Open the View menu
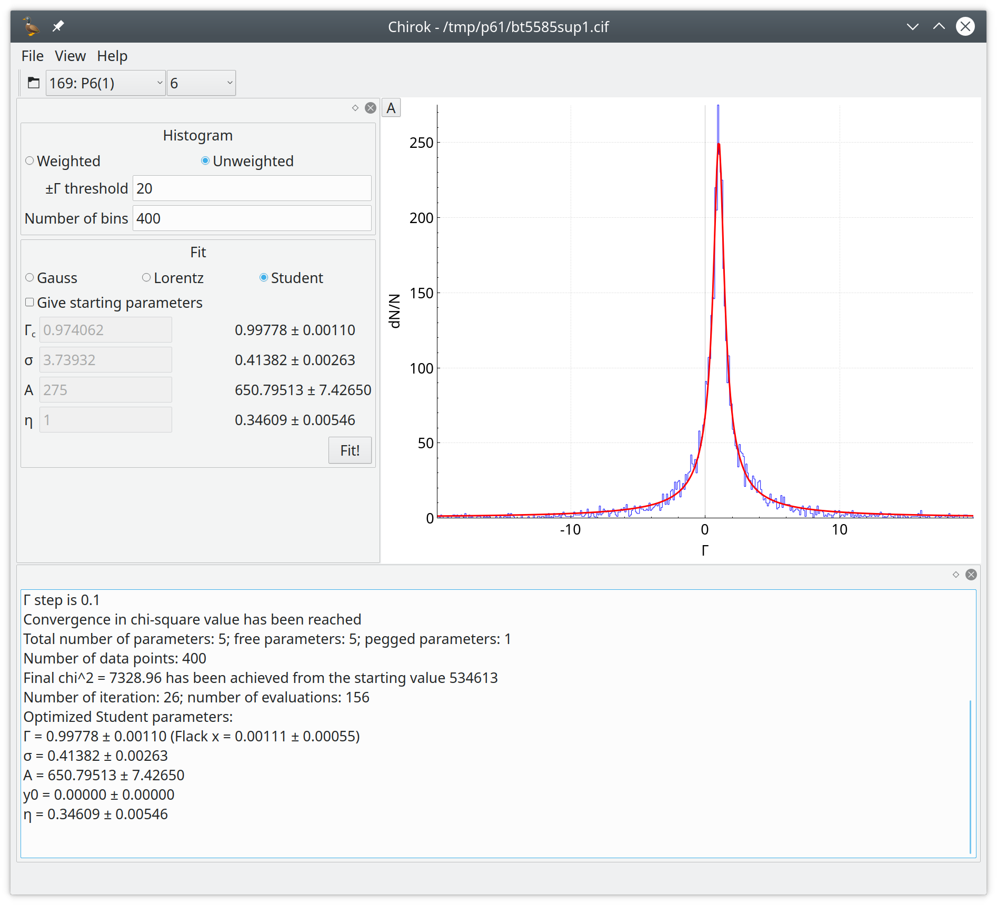The height and width of the screenshot is (905, 997). [x=70, y=56]
